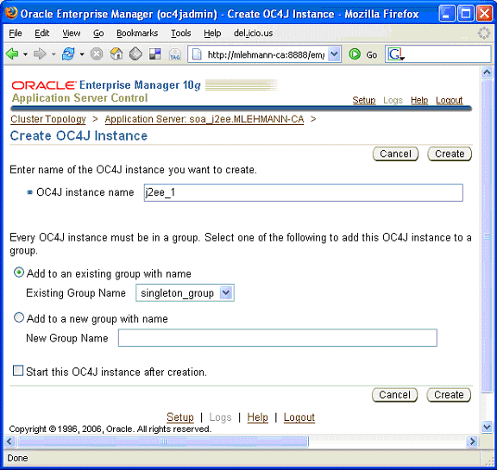The image size is (497, 470).
Task: Click the top Create button
Action: [450, 154]
